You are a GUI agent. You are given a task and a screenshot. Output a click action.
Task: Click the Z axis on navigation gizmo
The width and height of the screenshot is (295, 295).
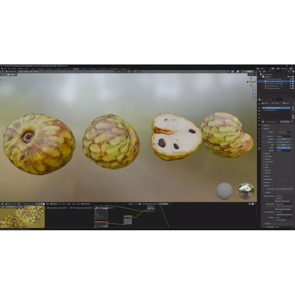(251, 78)
